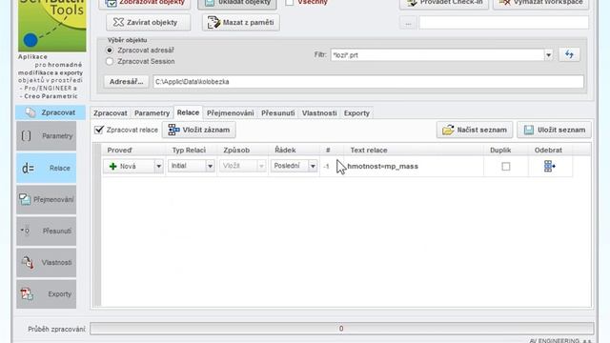
Task: Open the Parametry sidebar section
Action: 47,136
